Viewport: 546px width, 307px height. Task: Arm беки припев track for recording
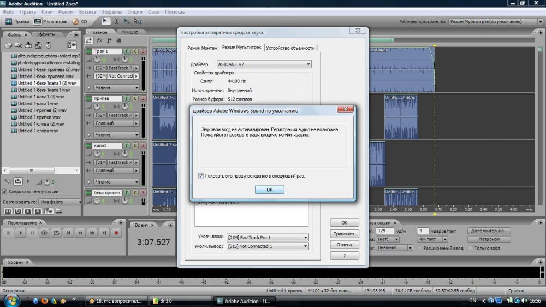coord(143,193)
